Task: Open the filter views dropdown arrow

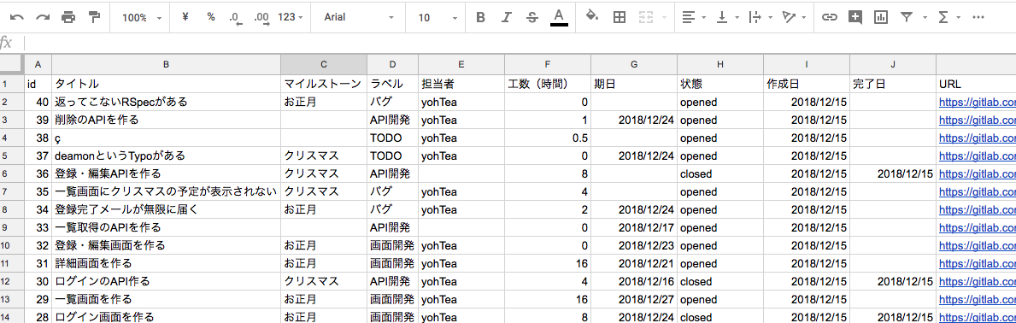Action: coord(925,17)
